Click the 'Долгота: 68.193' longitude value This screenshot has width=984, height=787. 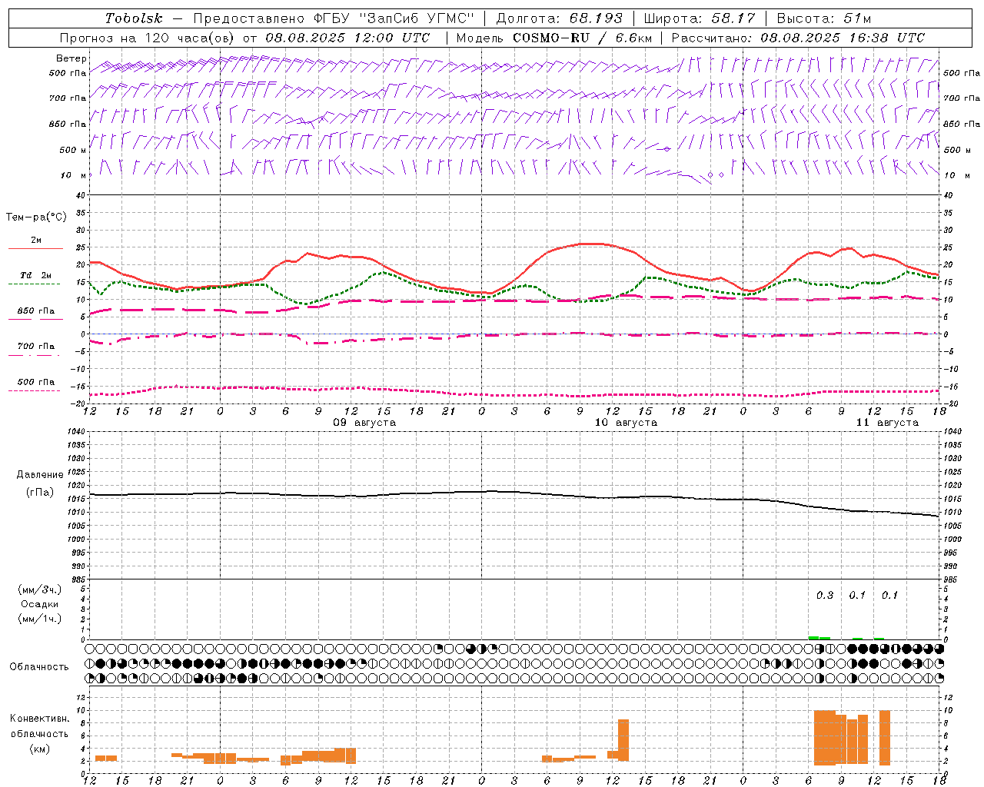[x=559, y=18]
